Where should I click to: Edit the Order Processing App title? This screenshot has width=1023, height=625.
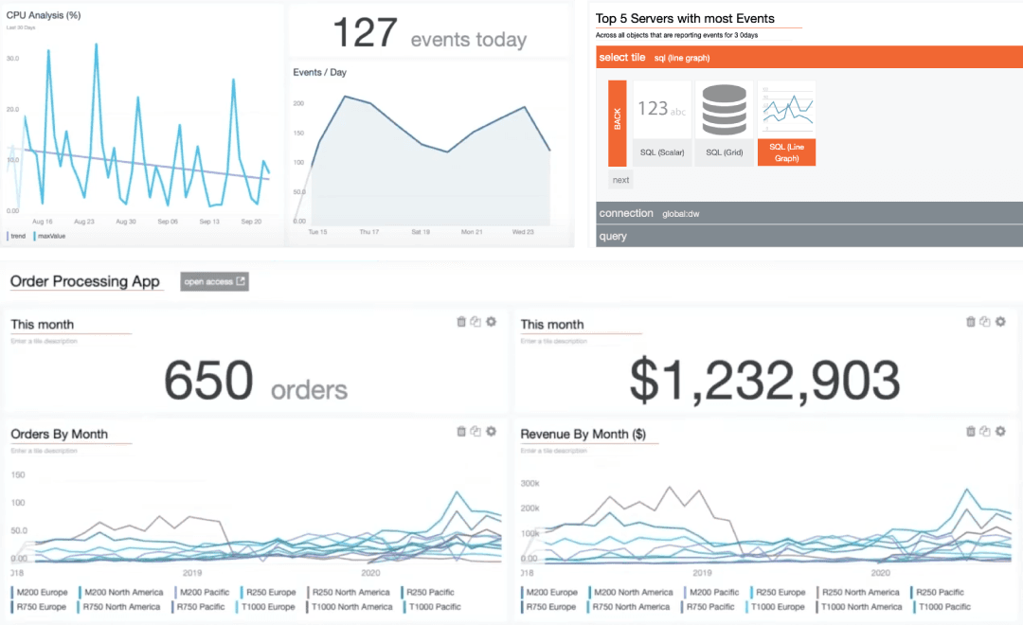point(85,282)
